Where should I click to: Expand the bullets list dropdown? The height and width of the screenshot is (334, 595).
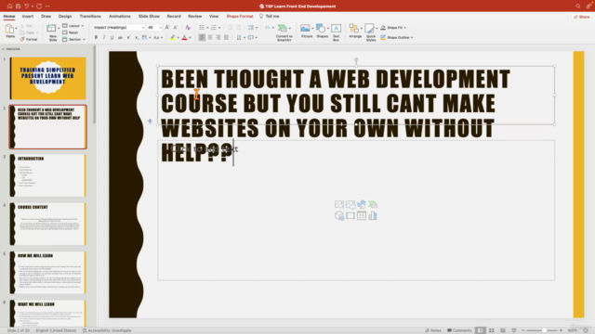click(207, 28)
